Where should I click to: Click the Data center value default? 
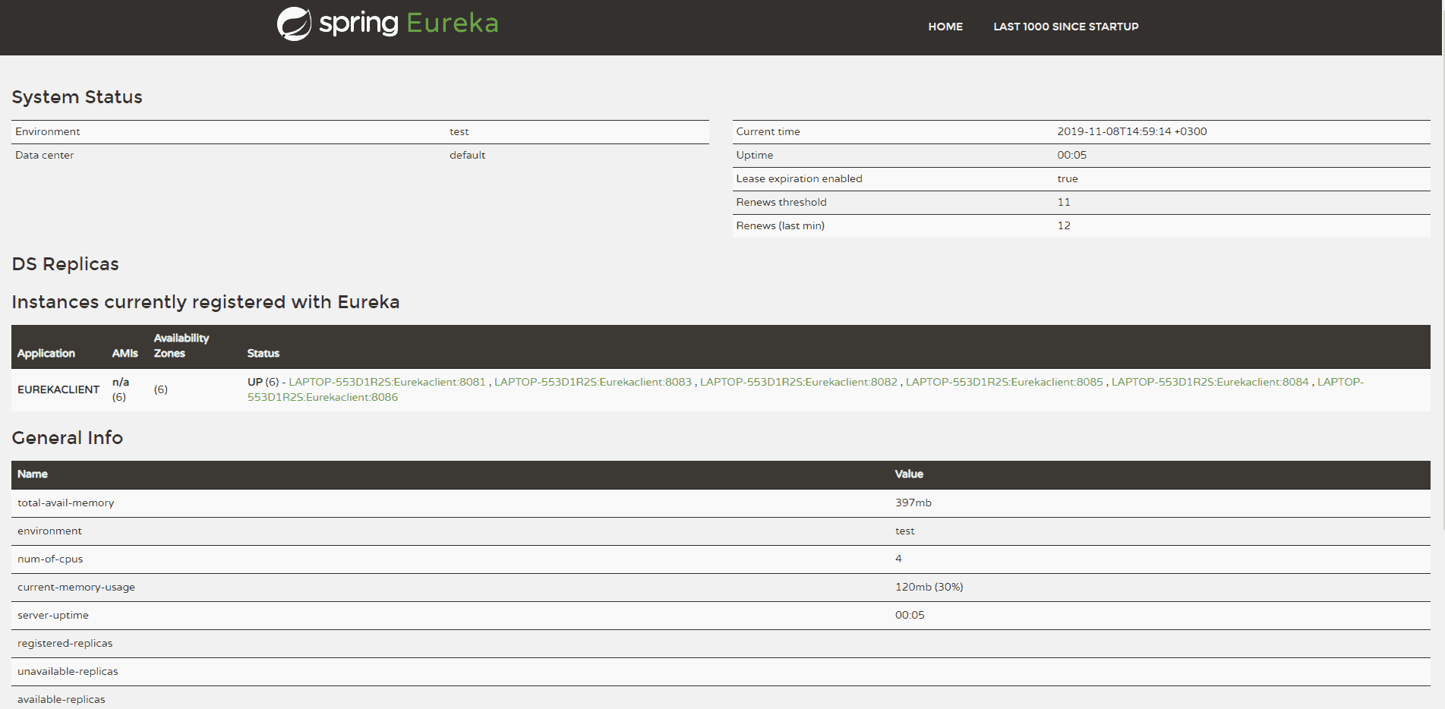[x=467, y=155]
